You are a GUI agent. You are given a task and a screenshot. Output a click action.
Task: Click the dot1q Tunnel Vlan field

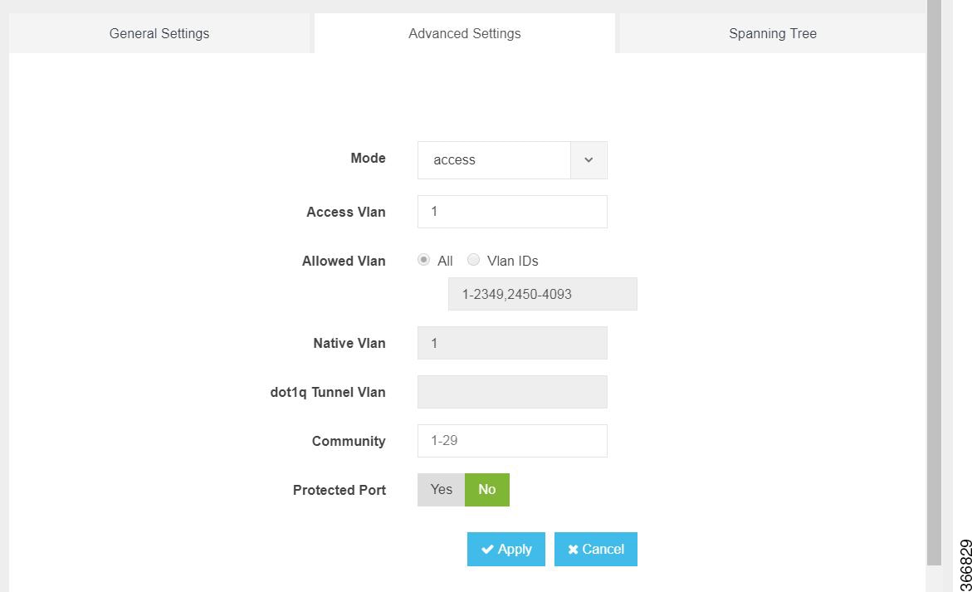click(x=512, y=392)
